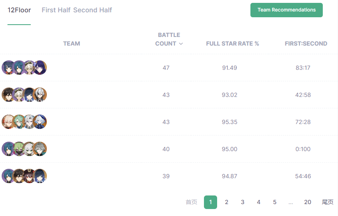Select the first avatar in the 47-battle team

tap(8, 68)
